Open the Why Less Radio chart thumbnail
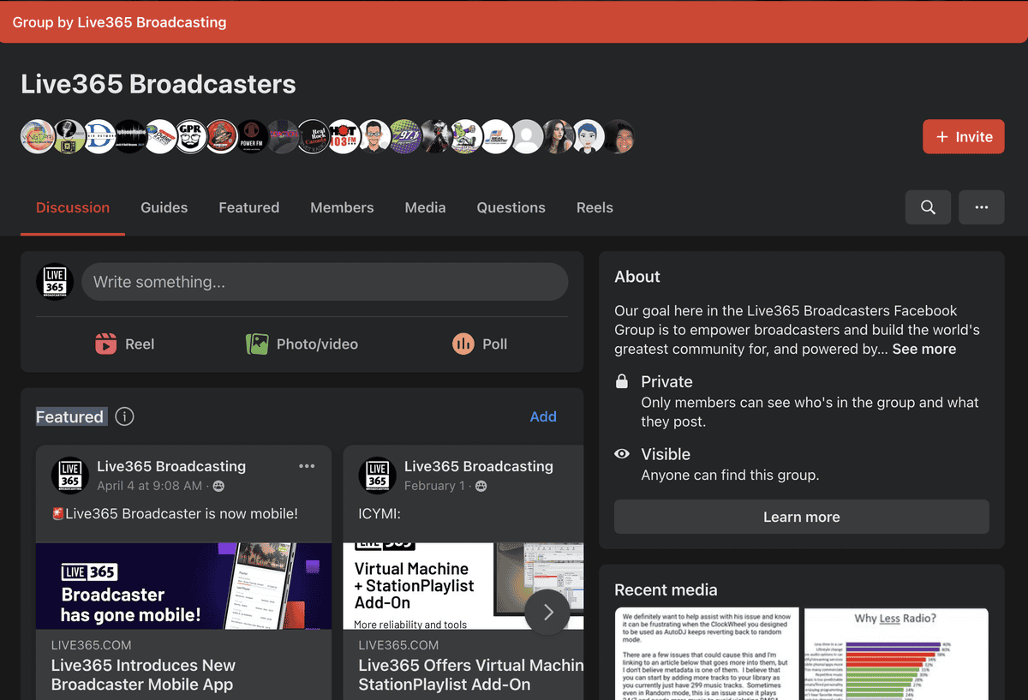Image resolution: width=1028 pixels, height=700 pixels. click(896, 654)
